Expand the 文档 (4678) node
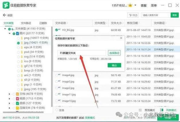Viewport: 180px width, 122px height. coord(9,94)
